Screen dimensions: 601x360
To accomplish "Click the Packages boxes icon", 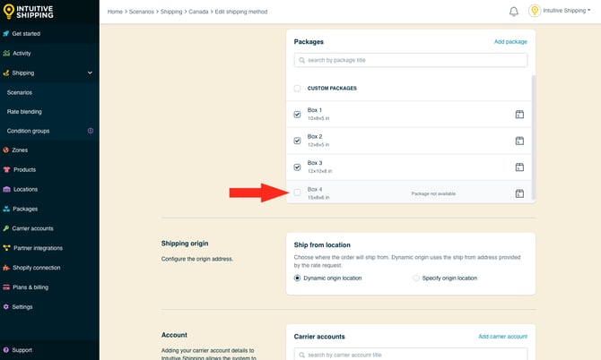I will pyautogui.click(x=6, y=209).
